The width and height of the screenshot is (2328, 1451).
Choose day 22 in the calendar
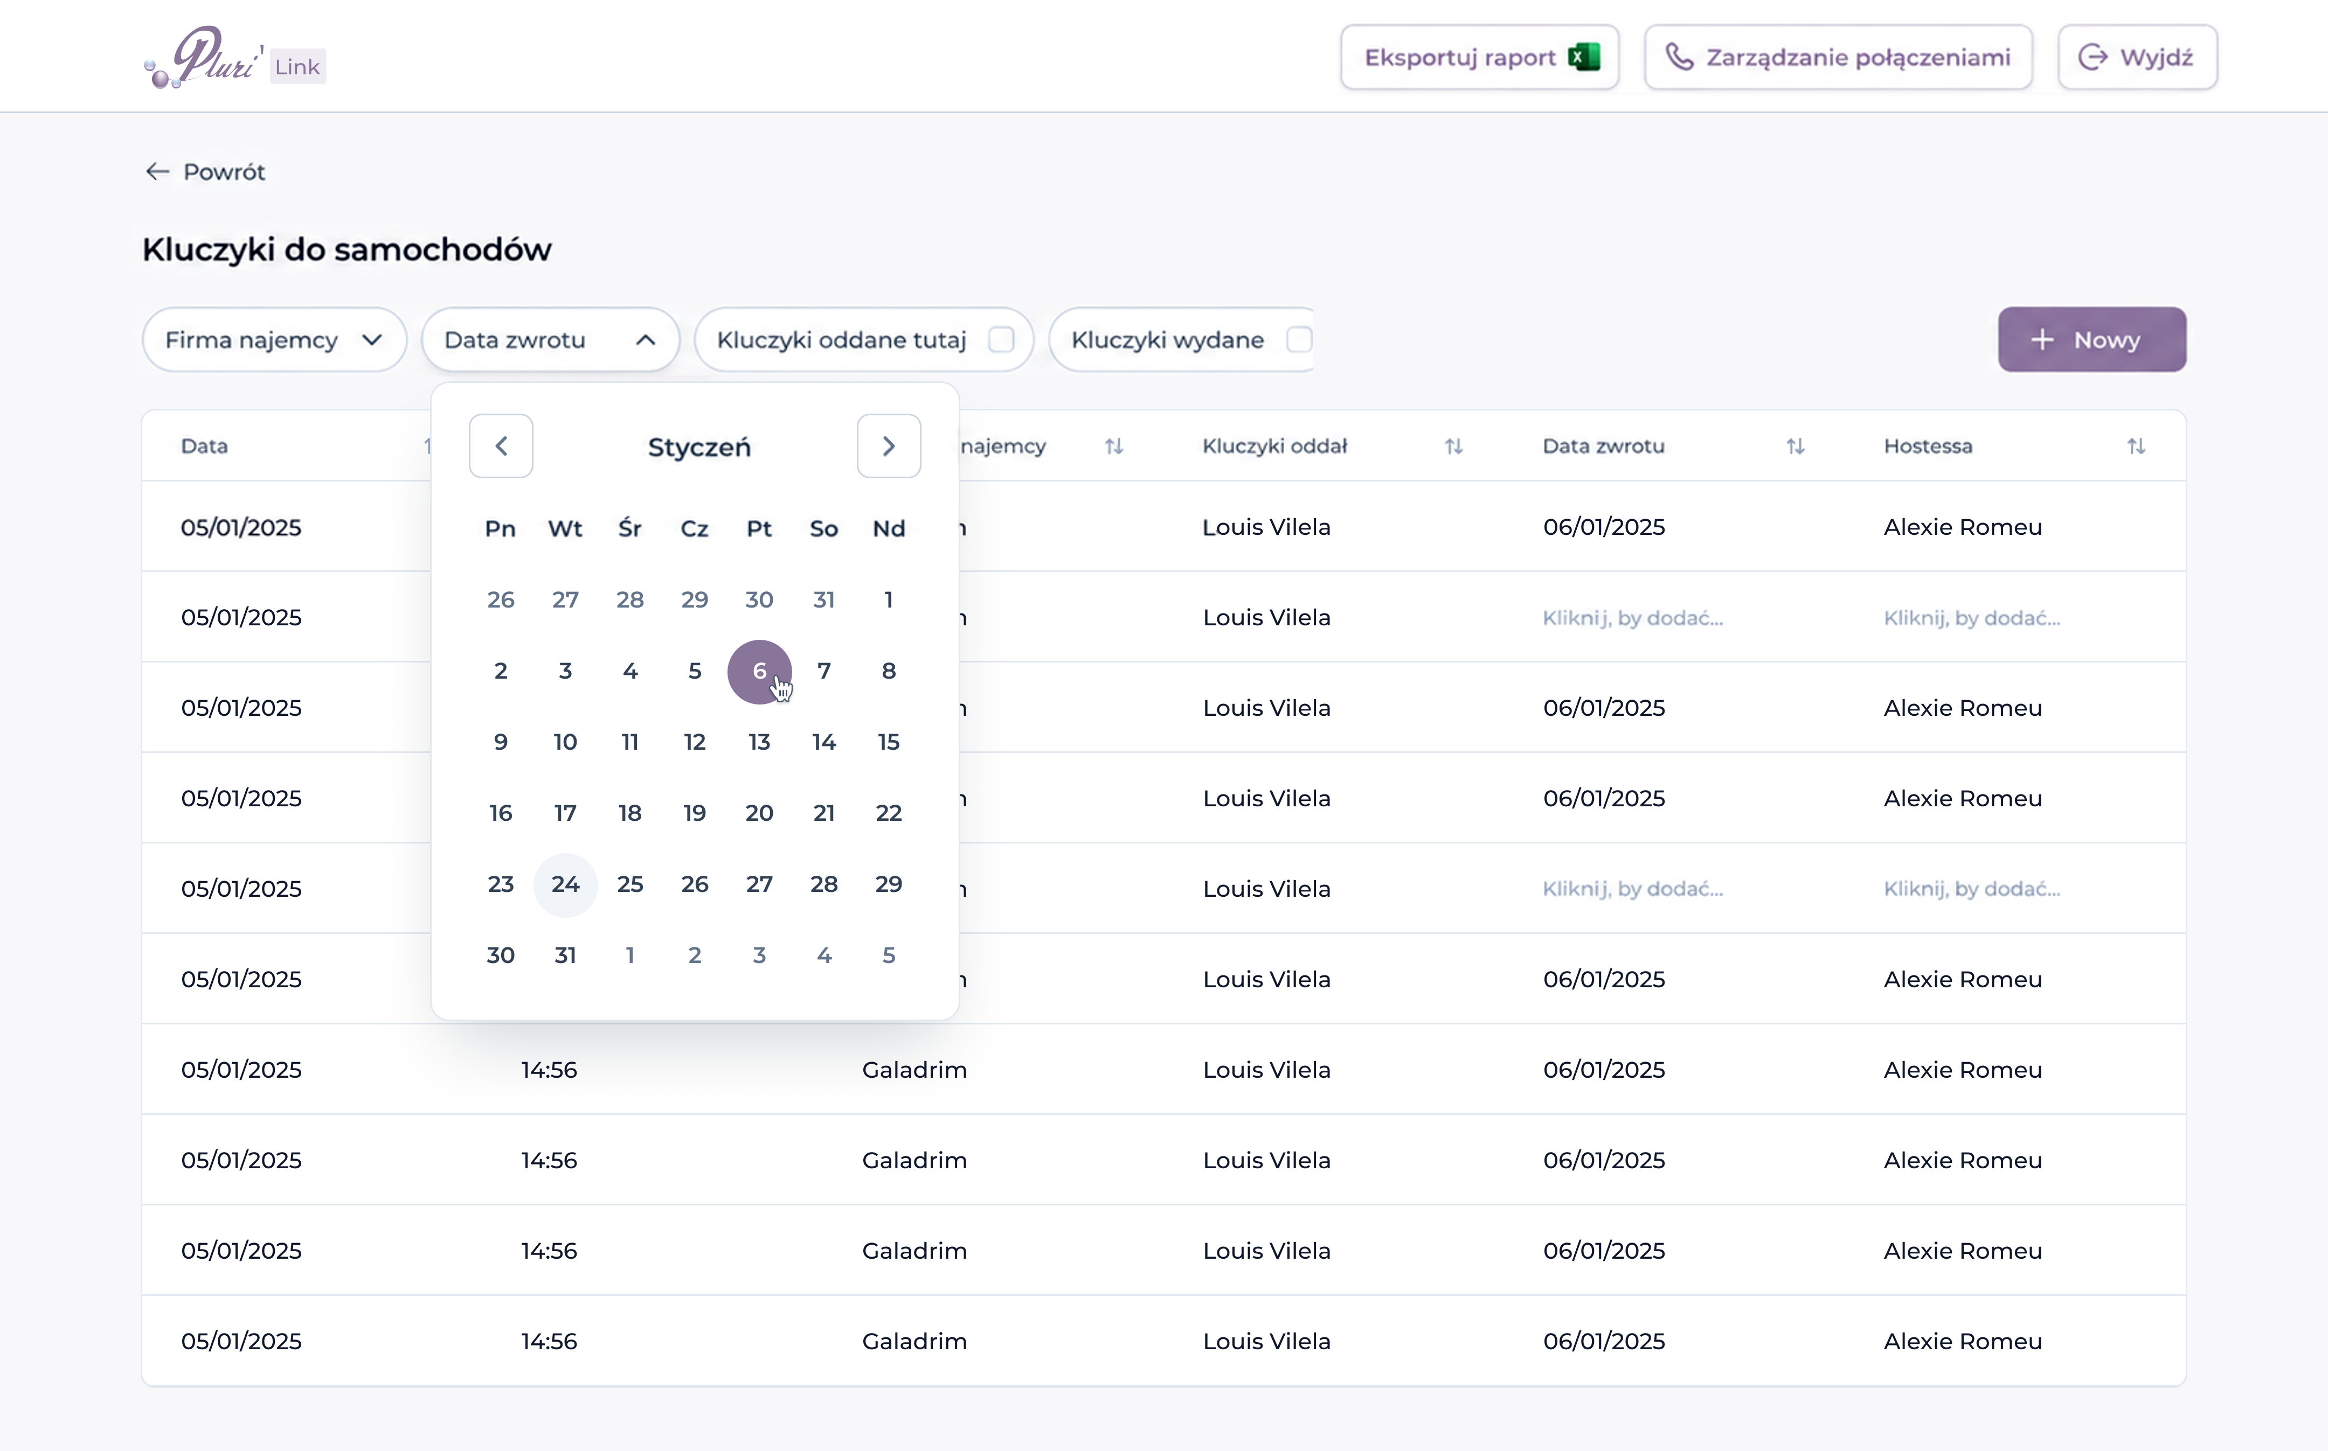[x=889, y=814]
